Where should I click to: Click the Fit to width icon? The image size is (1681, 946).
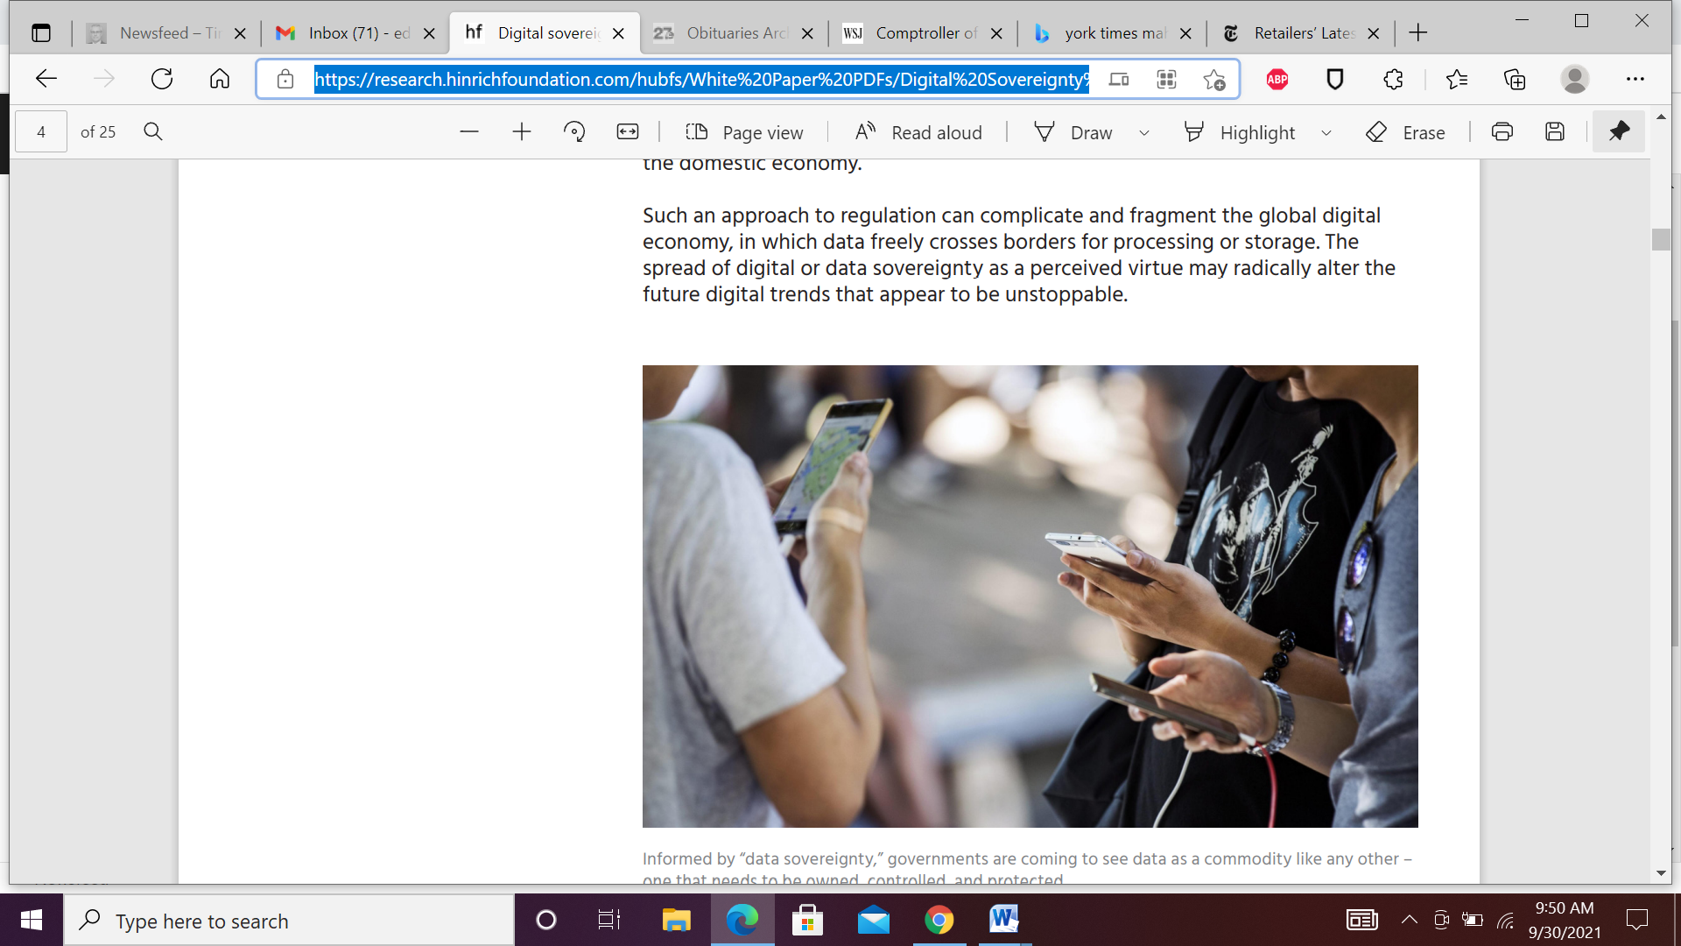[x=628, y=132]
